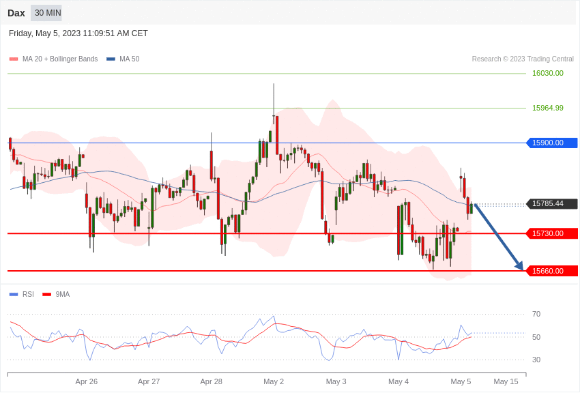This screenshot has width=580, height=393.
Task: Click the blue MA 50 legend swatch
Action: point(111,59)
